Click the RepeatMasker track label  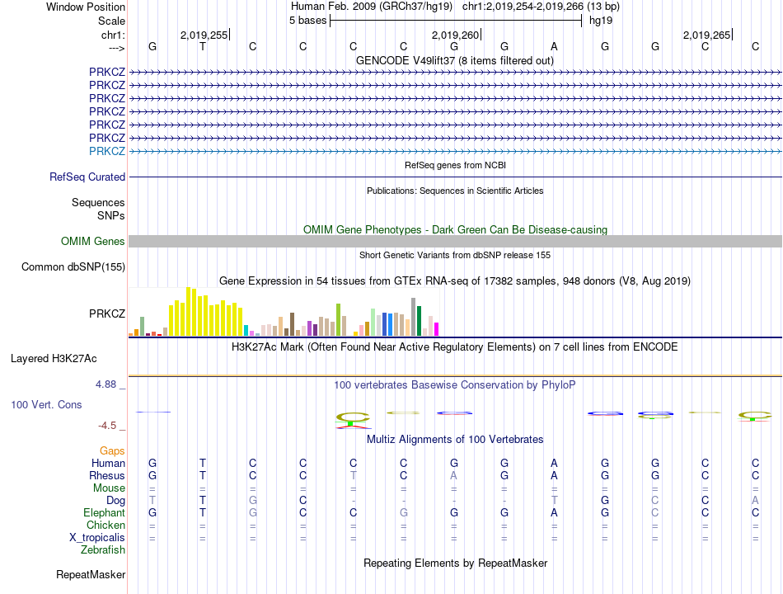pyautogui.click(x=91, y=574)
